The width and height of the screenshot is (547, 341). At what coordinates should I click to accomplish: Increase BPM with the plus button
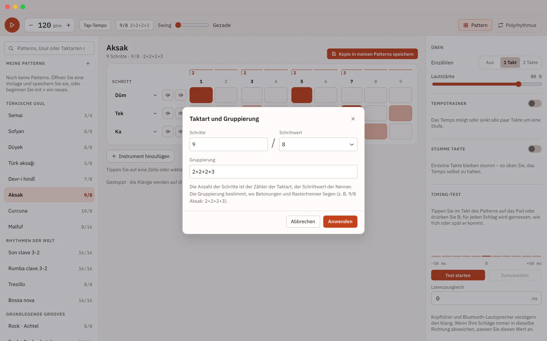(x=69, y=25)
